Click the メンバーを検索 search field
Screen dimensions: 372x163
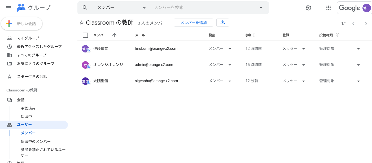point(204,8)
